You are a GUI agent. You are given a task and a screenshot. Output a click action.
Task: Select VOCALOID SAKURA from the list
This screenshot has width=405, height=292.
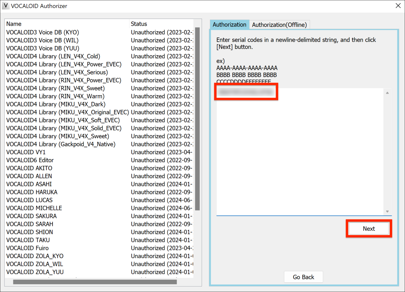(31, 216)
